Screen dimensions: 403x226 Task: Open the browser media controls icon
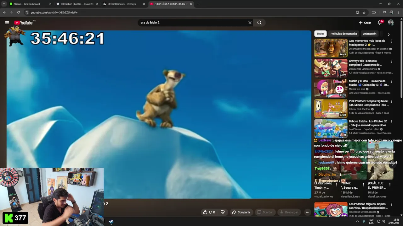pos(384,13)
